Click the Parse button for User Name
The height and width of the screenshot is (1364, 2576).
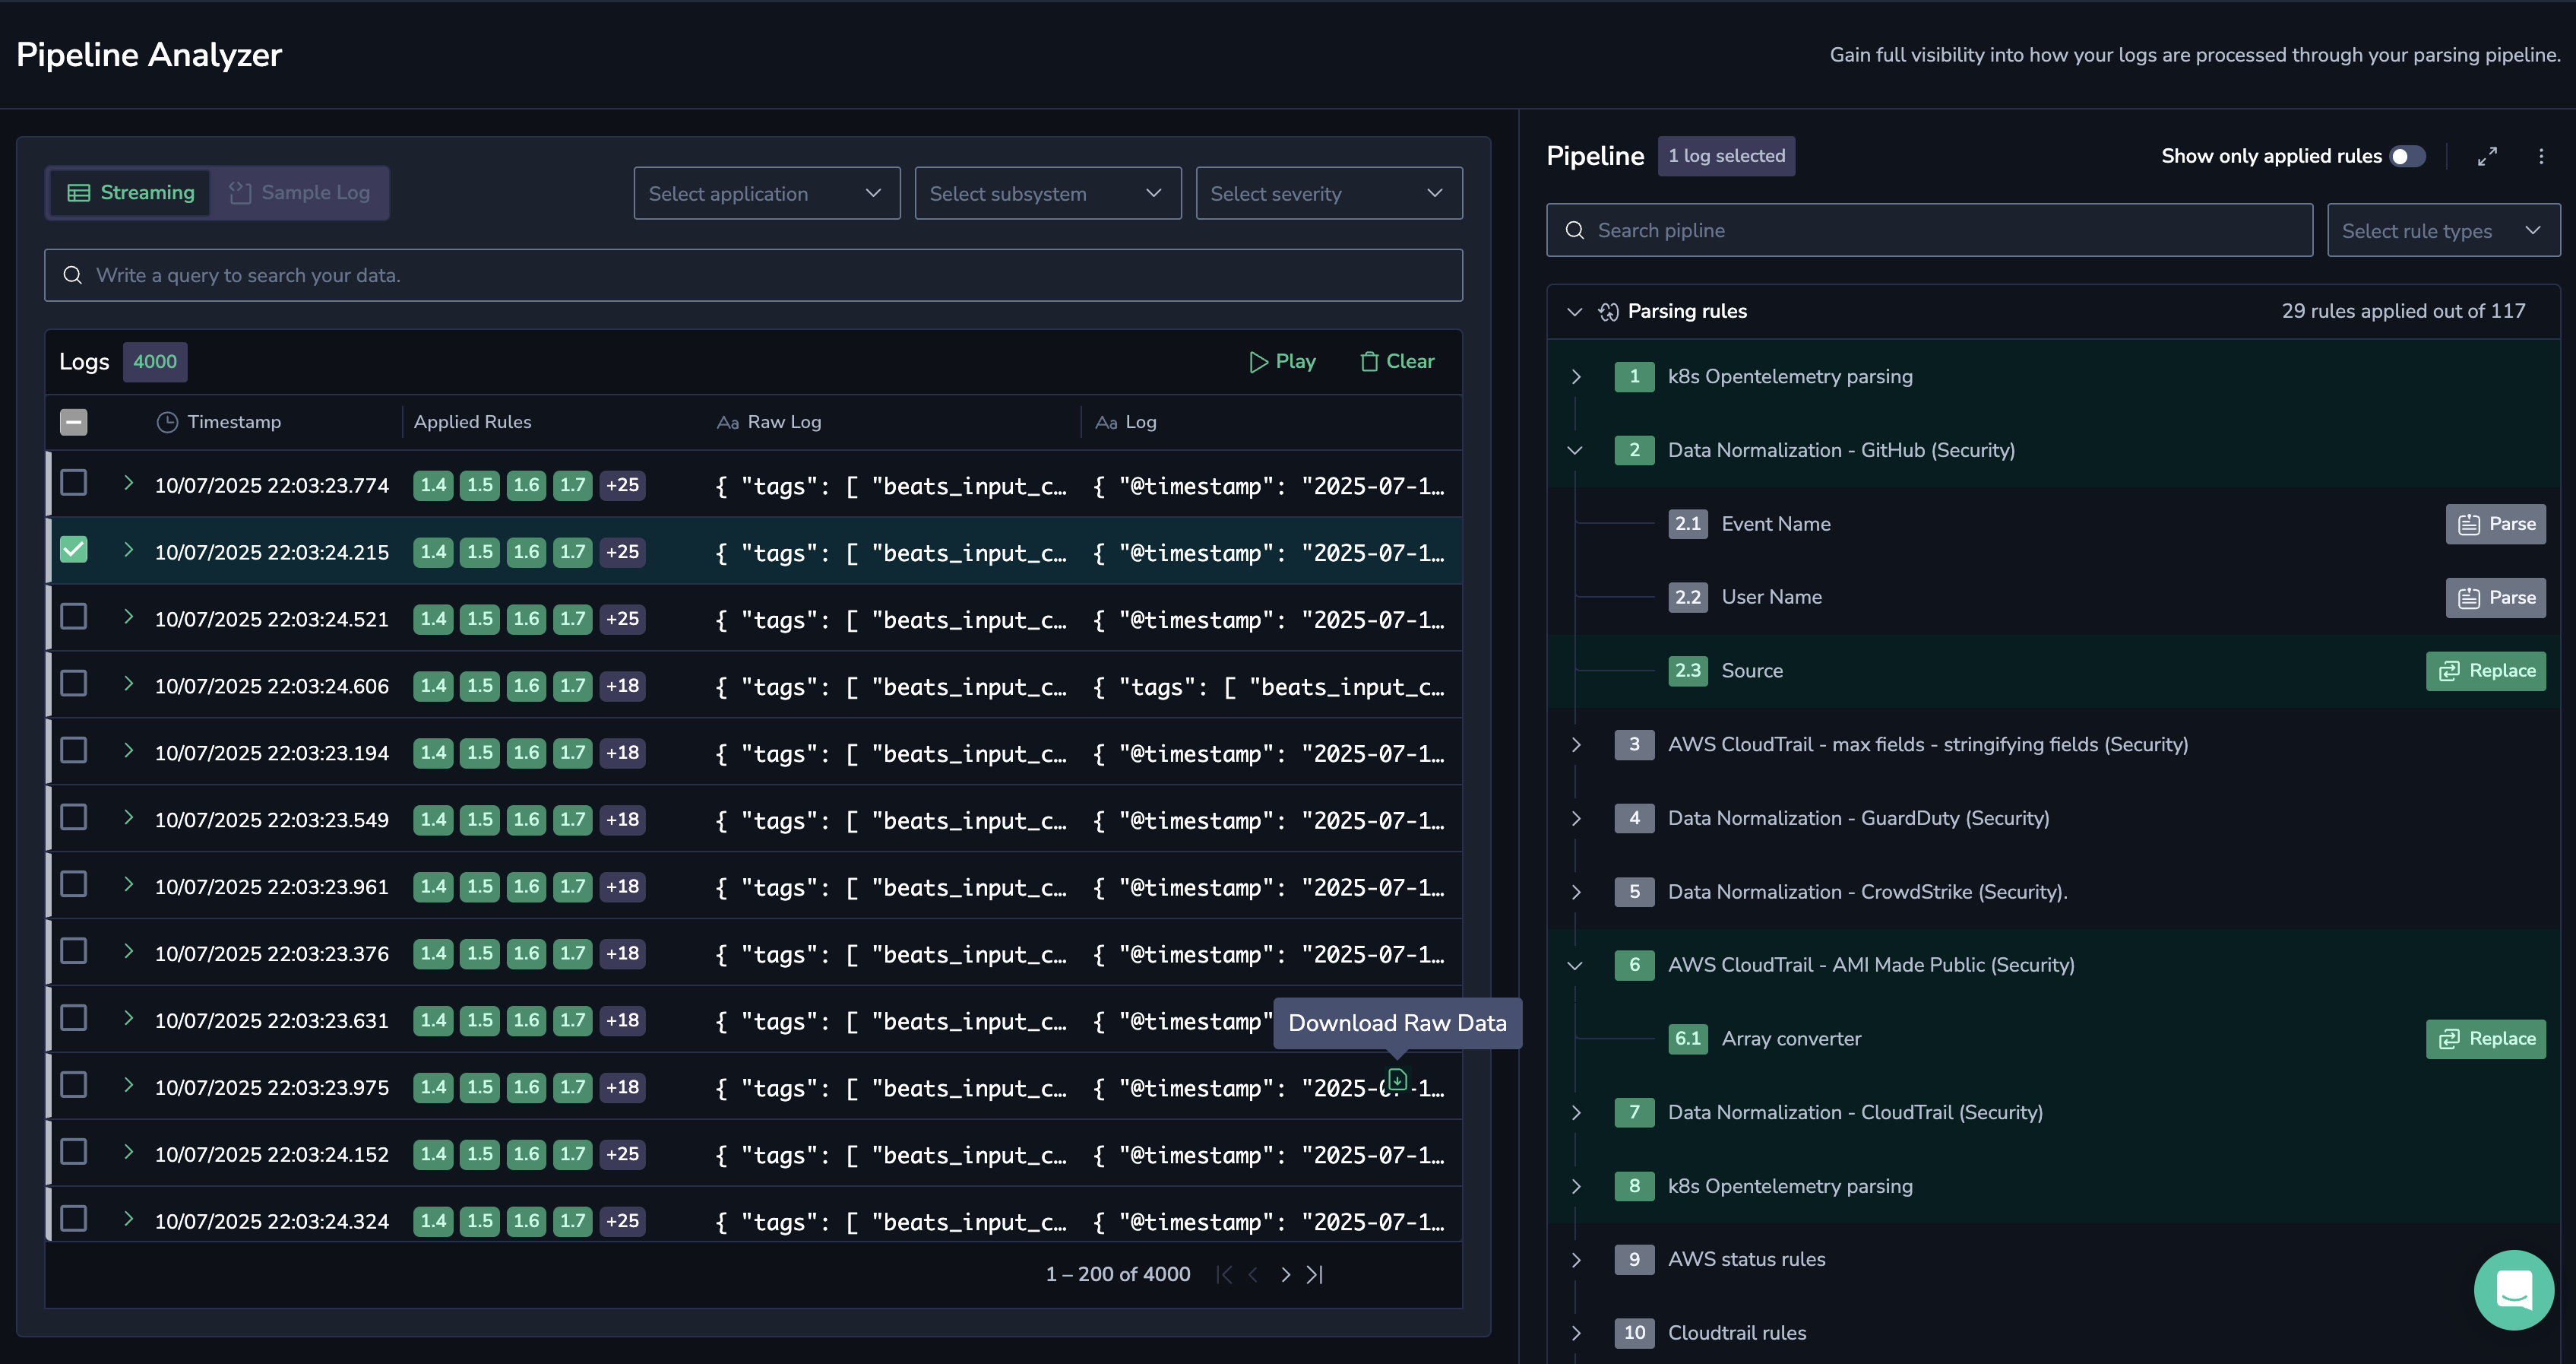(x=2496, y=598)
